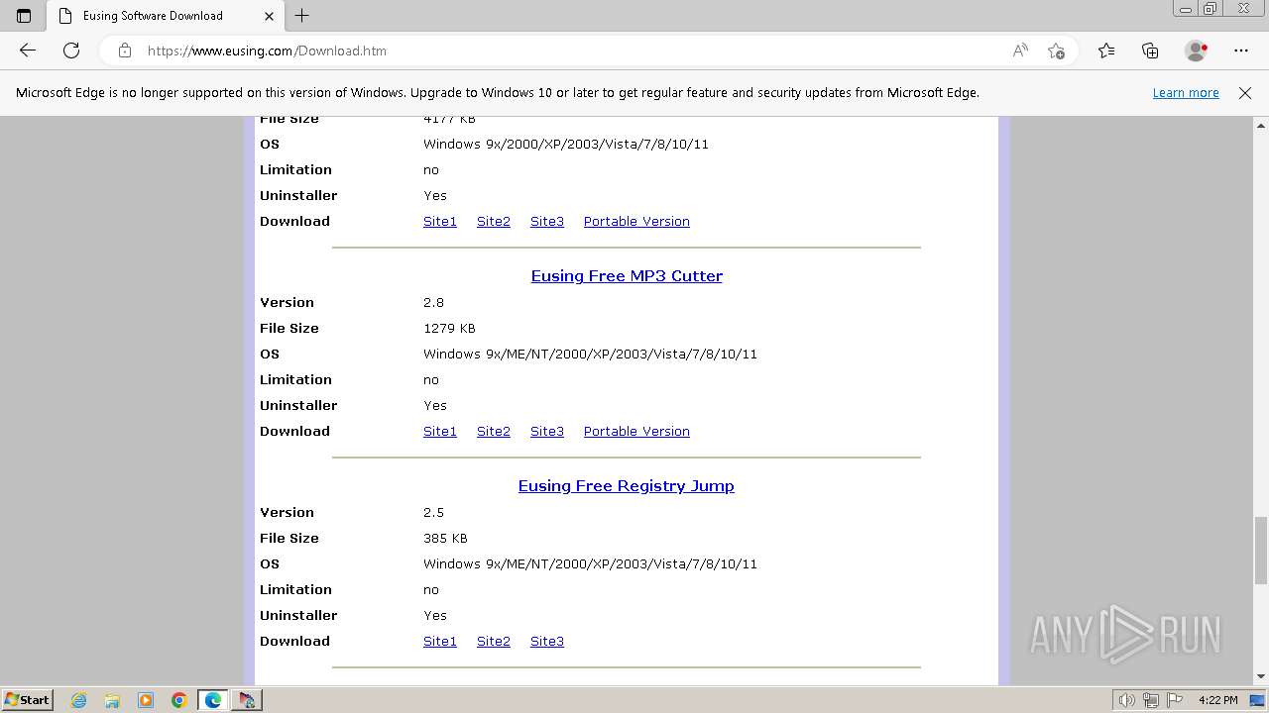Select the file size 1279 KB
This screenshot has height=713, width=1269.
[449, 328]
